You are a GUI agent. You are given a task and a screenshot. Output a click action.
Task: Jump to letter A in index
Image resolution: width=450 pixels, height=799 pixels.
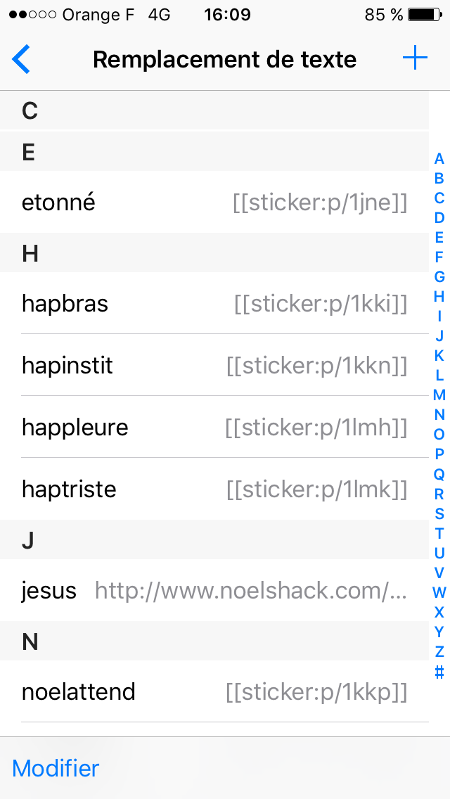point(439,158)
